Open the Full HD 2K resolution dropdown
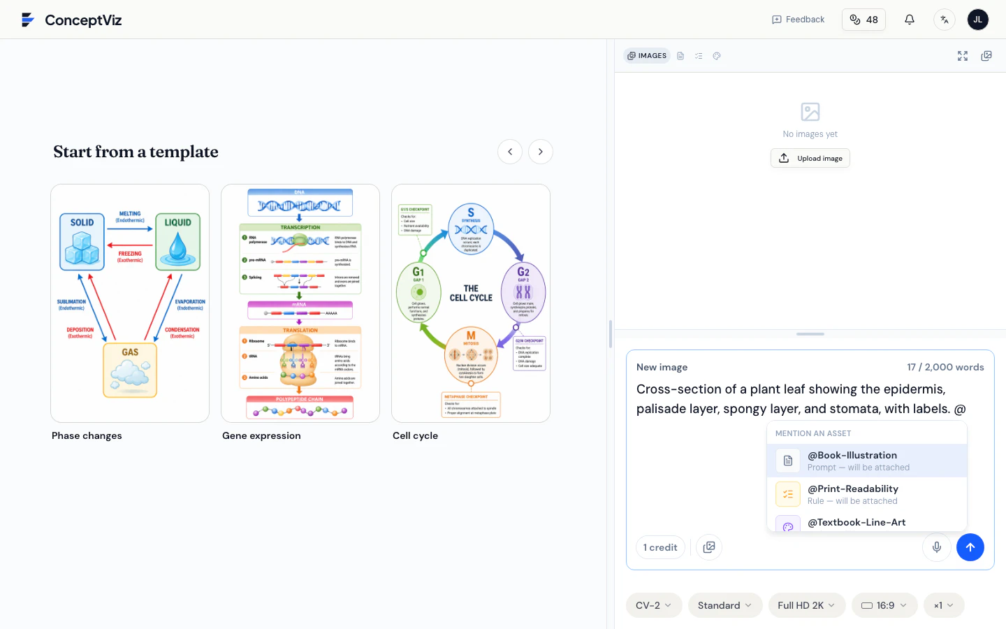Viewport: 1006px width, 629px height. [807, 605]
